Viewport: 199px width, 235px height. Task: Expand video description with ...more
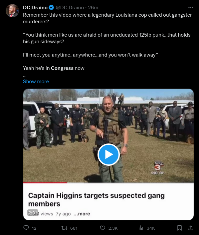(82, 214)
